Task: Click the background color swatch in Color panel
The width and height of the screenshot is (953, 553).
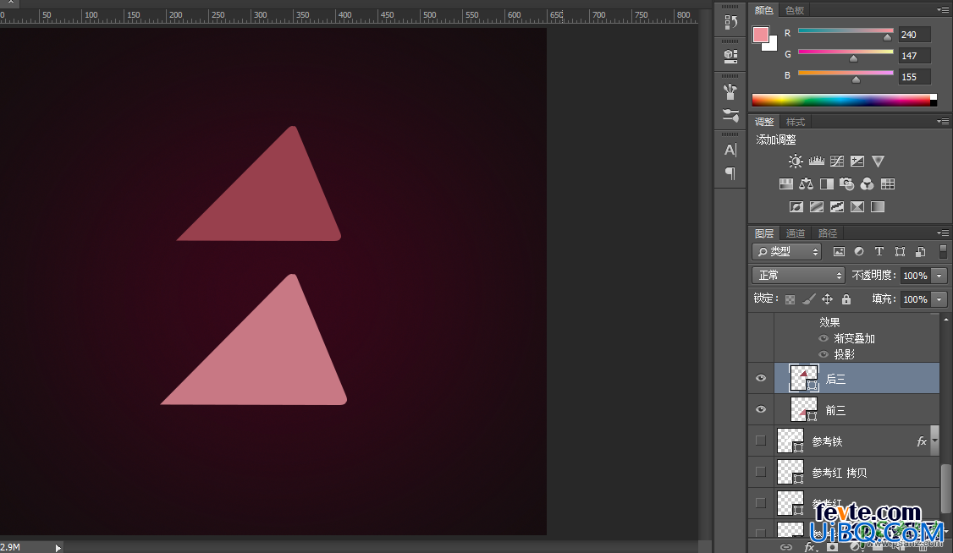Action: (773, 46)
